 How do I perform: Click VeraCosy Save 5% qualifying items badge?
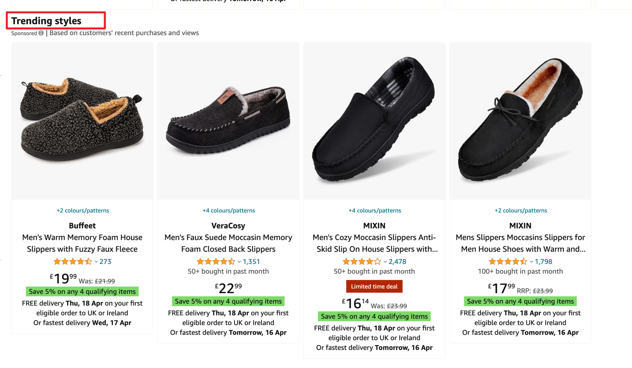(228, 301)
